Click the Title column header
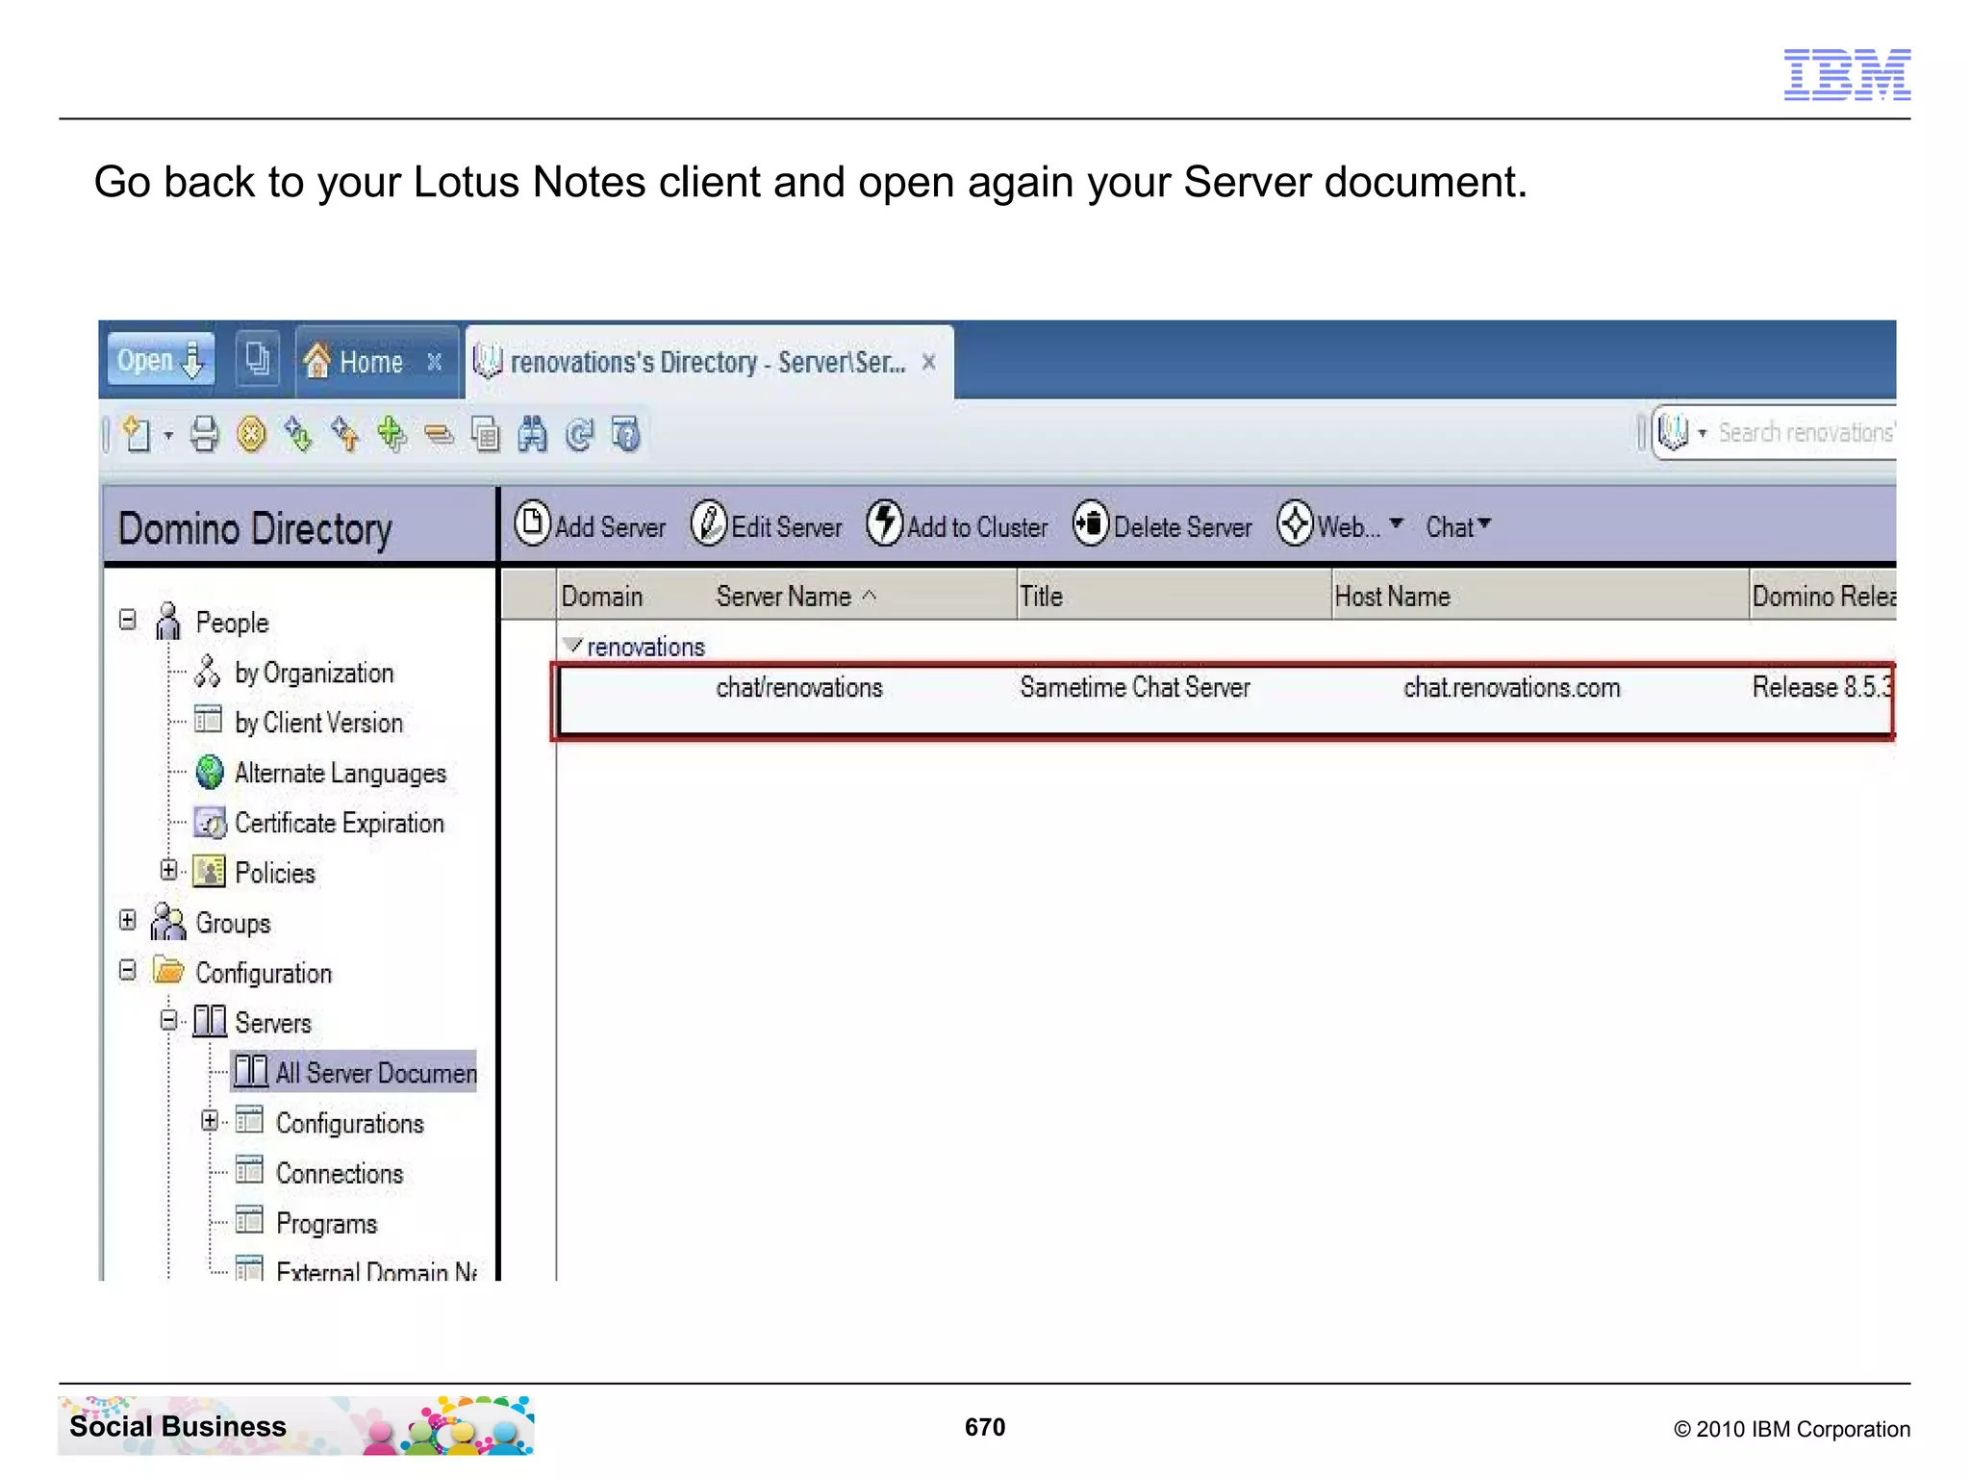1970x1478 pixels. [1174, 597]
